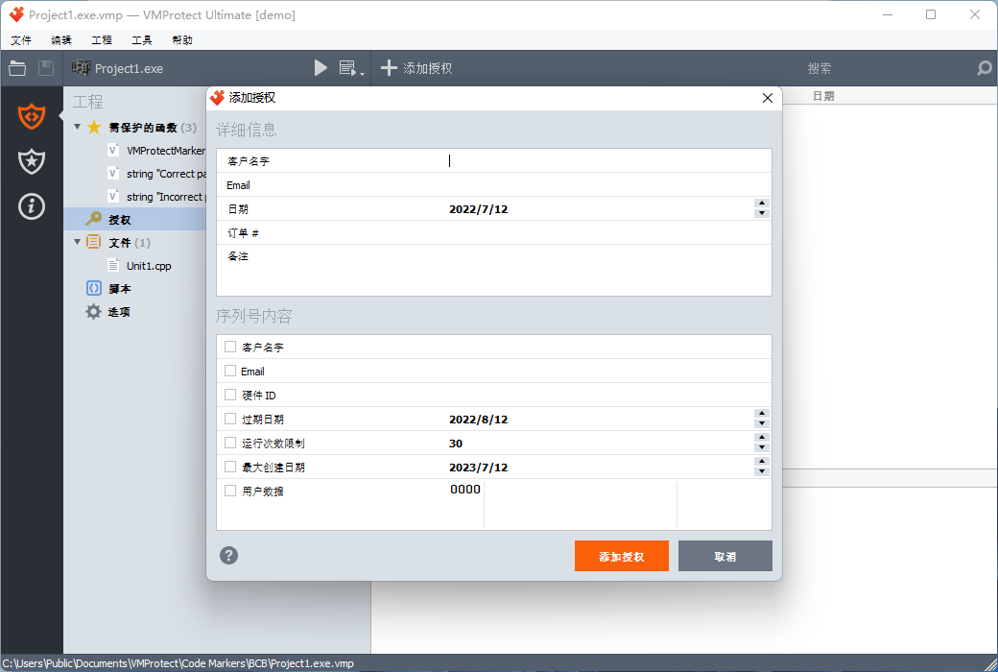Enable Email checkbox in serial content
The width and height of the screenshot is (998, 672).
[x=230, y=371]
